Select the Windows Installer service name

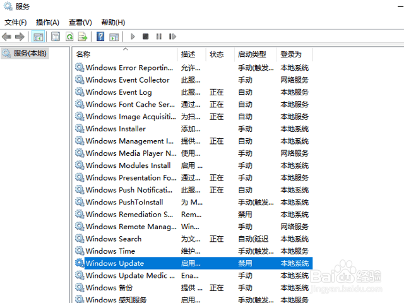[x=116, y=129]
